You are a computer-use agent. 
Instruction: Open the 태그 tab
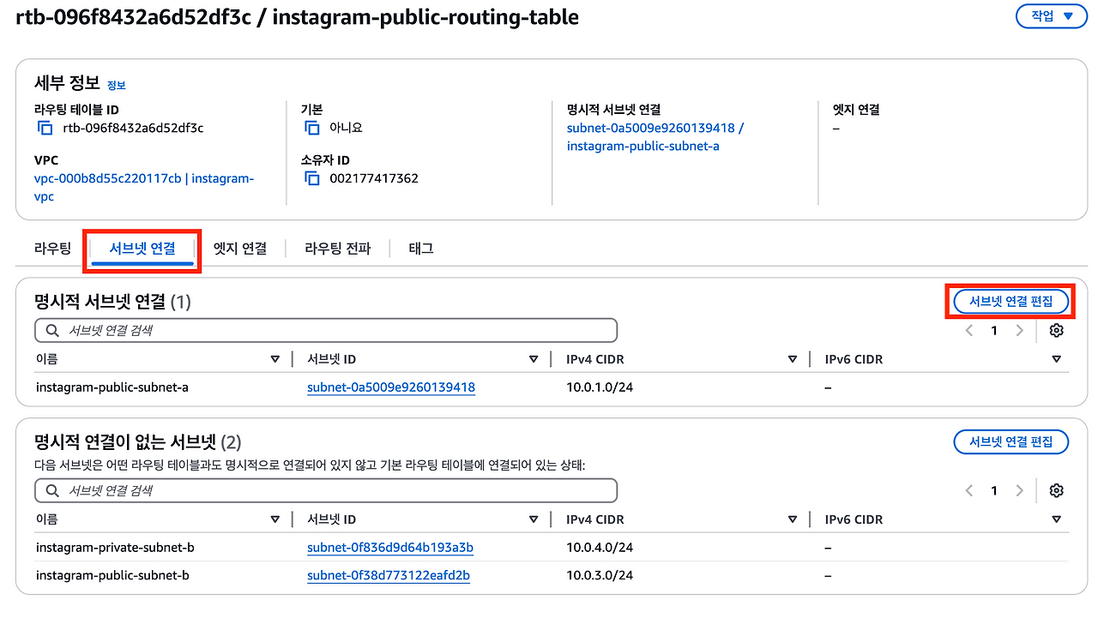421,249
